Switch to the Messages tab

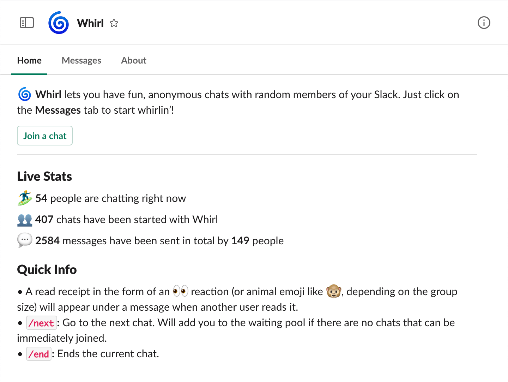tap(81, 60)
